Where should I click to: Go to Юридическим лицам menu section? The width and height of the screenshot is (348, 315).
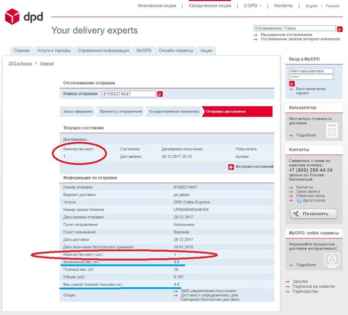point(210,6)
